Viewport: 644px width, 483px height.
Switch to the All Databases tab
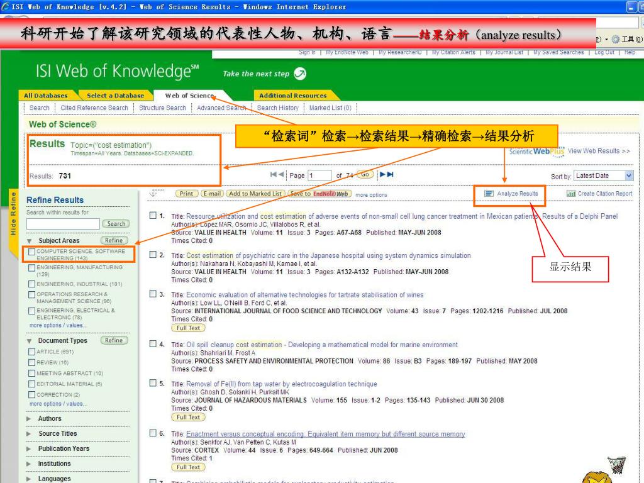coord(45,96)
